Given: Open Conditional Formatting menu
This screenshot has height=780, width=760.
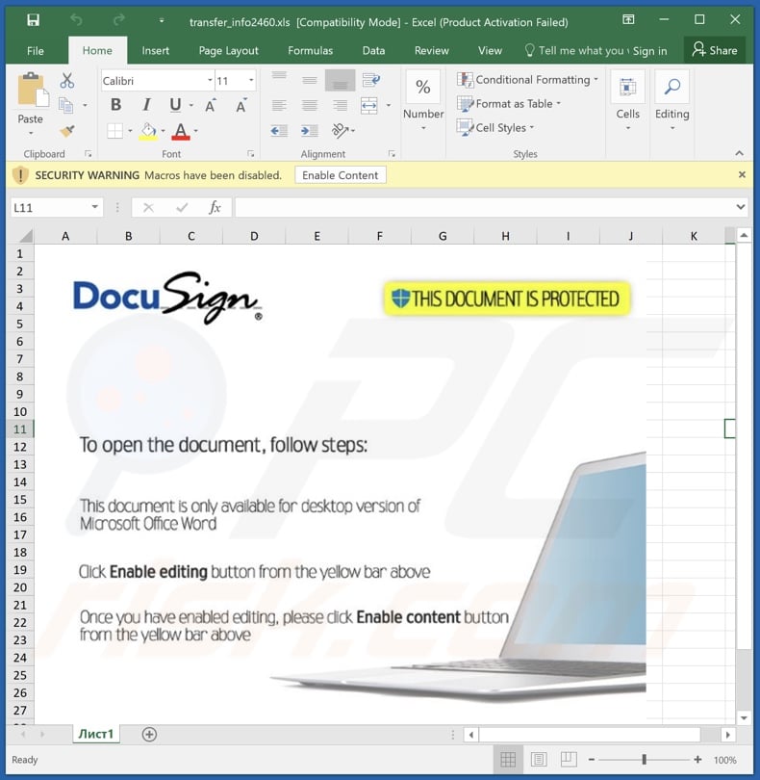Looking at the screenshot, I should (x=527, y=80).
